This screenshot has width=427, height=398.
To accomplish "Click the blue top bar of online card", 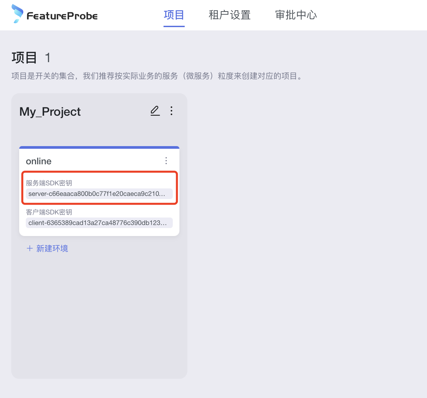I will (x=99, y=147).
